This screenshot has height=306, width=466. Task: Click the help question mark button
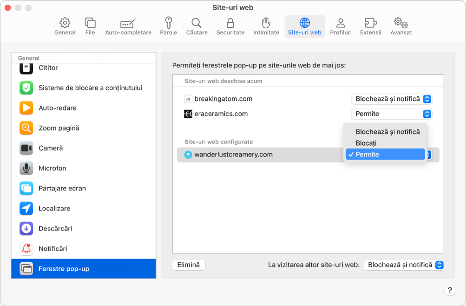click(450, 290)
